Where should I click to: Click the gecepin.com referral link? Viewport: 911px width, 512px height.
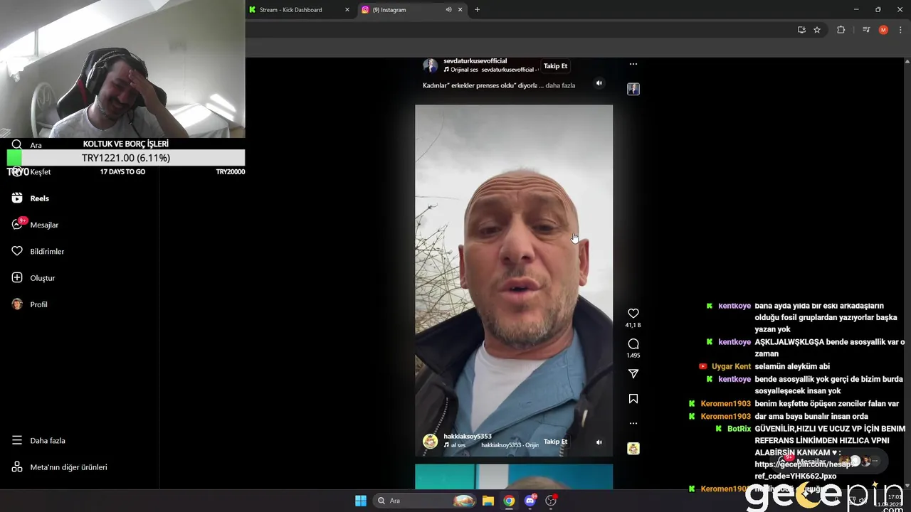coord(804,470)
